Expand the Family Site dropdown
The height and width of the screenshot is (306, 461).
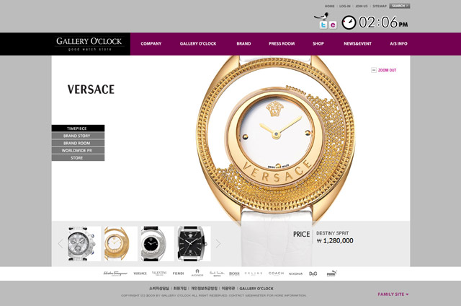pos(393,294)
